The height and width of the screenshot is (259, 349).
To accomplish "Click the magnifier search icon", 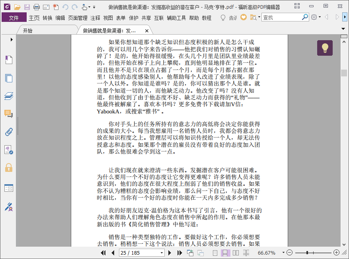I will (305, 17).
